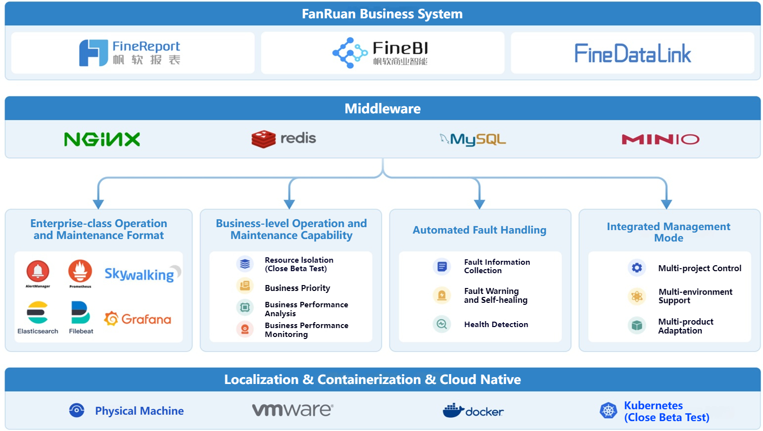Click the FineReport logo

click(130, 53)
